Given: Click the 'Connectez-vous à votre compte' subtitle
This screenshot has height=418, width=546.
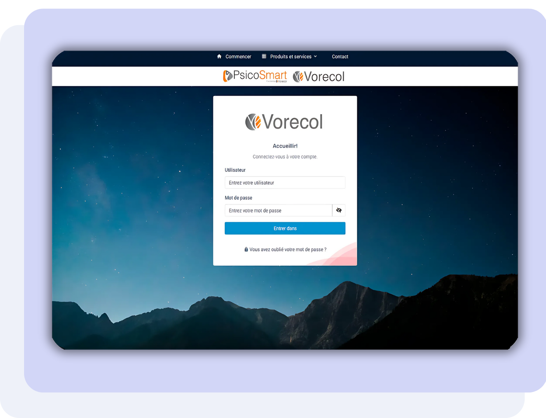Looking at the screenshot, I should (285, 157).
